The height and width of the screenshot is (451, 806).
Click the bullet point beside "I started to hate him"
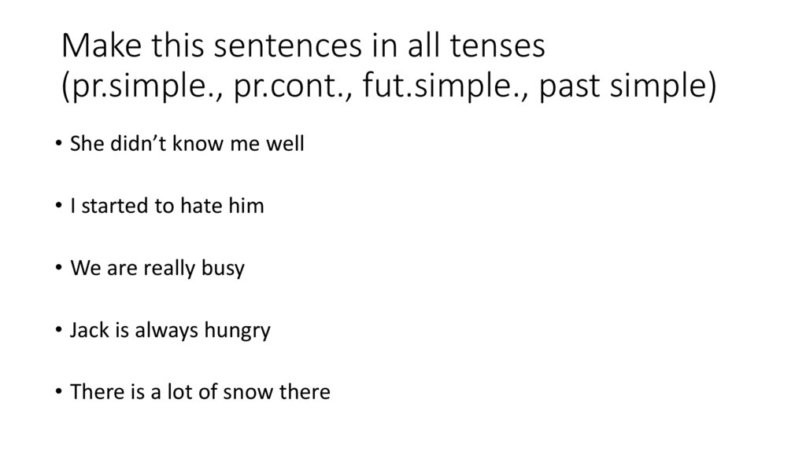click(60, 207)
